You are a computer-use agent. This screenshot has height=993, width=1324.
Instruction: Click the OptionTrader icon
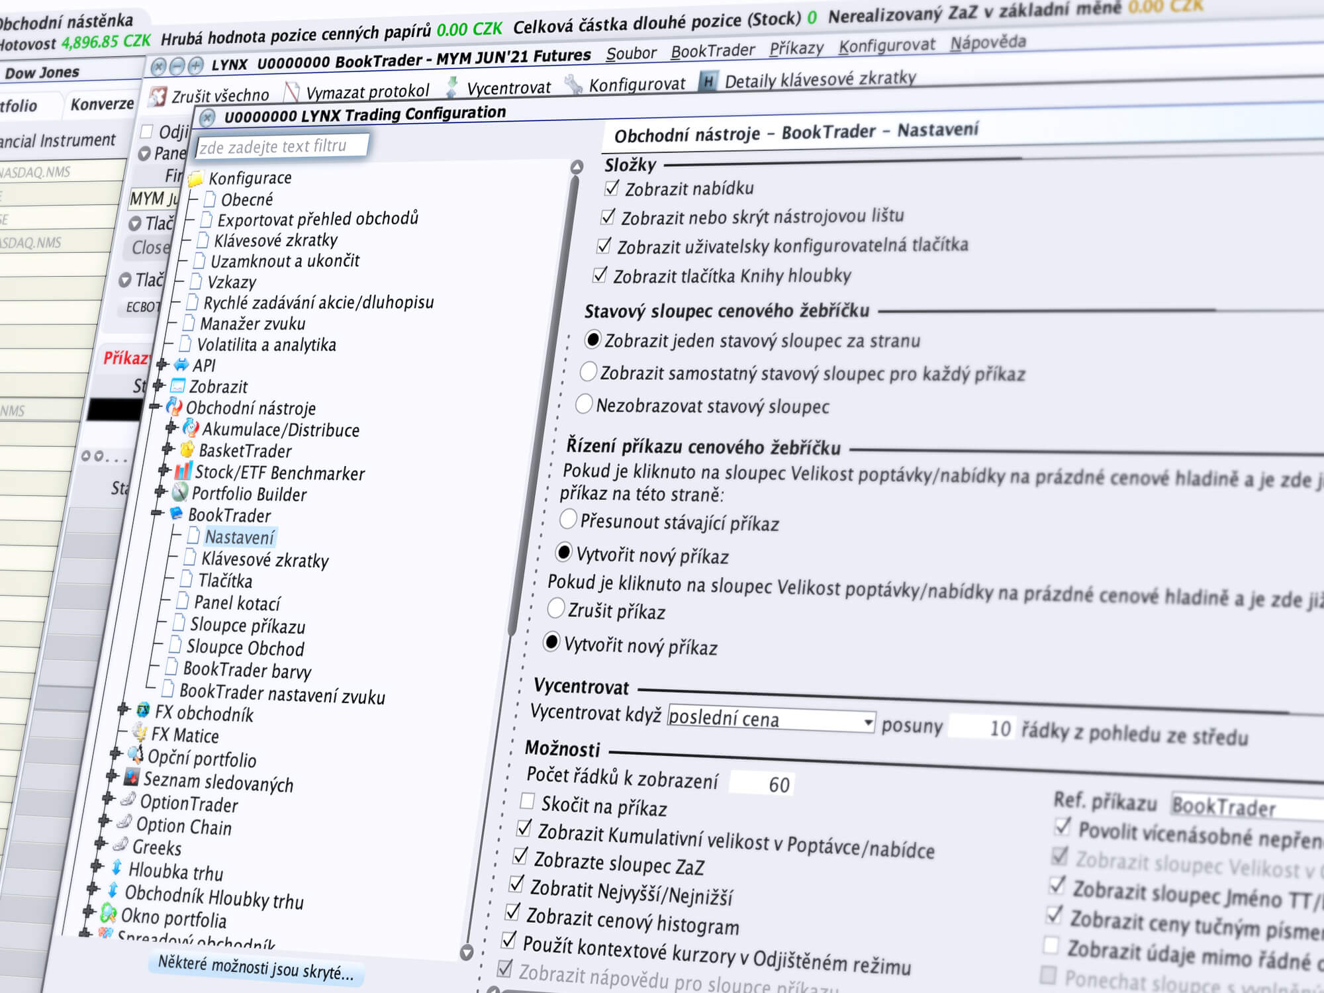coord(128,799)
